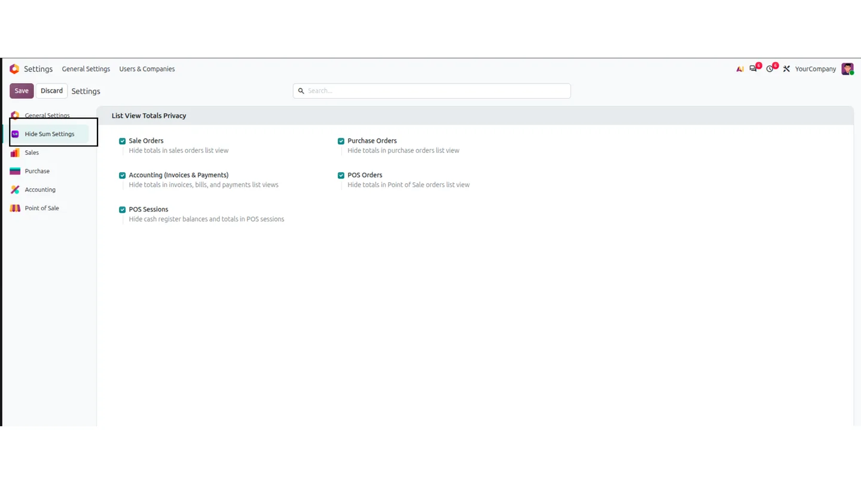Focus the settings Search field
This screenshot has width=861, height=484.
coord(432,91)
